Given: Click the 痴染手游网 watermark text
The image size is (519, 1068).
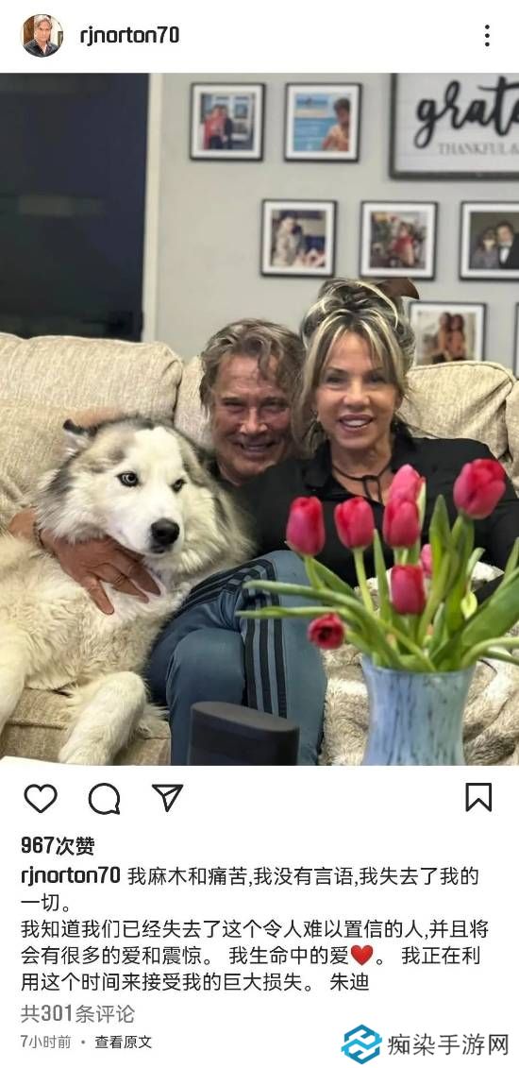Looking at the screenshot, I should (448, 1044).
